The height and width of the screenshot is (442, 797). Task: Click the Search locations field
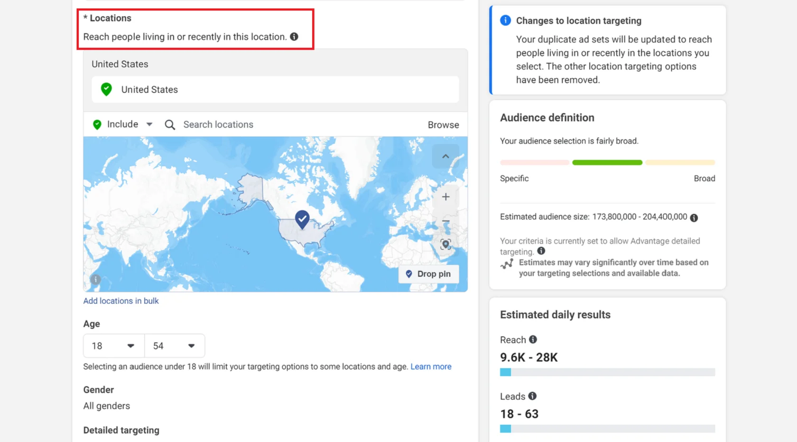tap(285, 125)
